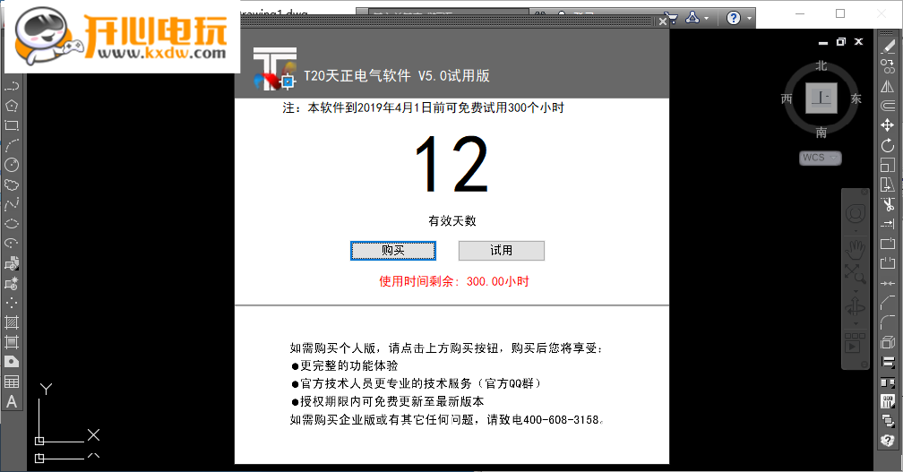
Task: Open the WCS coordinate system dropdown
Action: pyautogui.click(x=820, y=158)
